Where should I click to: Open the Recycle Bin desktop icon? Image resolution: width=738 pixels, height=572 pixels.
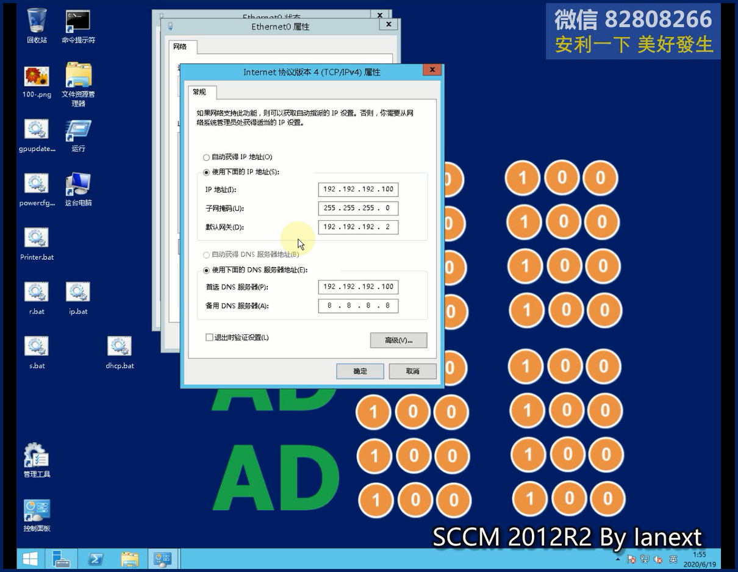click(x=37, y=26)
